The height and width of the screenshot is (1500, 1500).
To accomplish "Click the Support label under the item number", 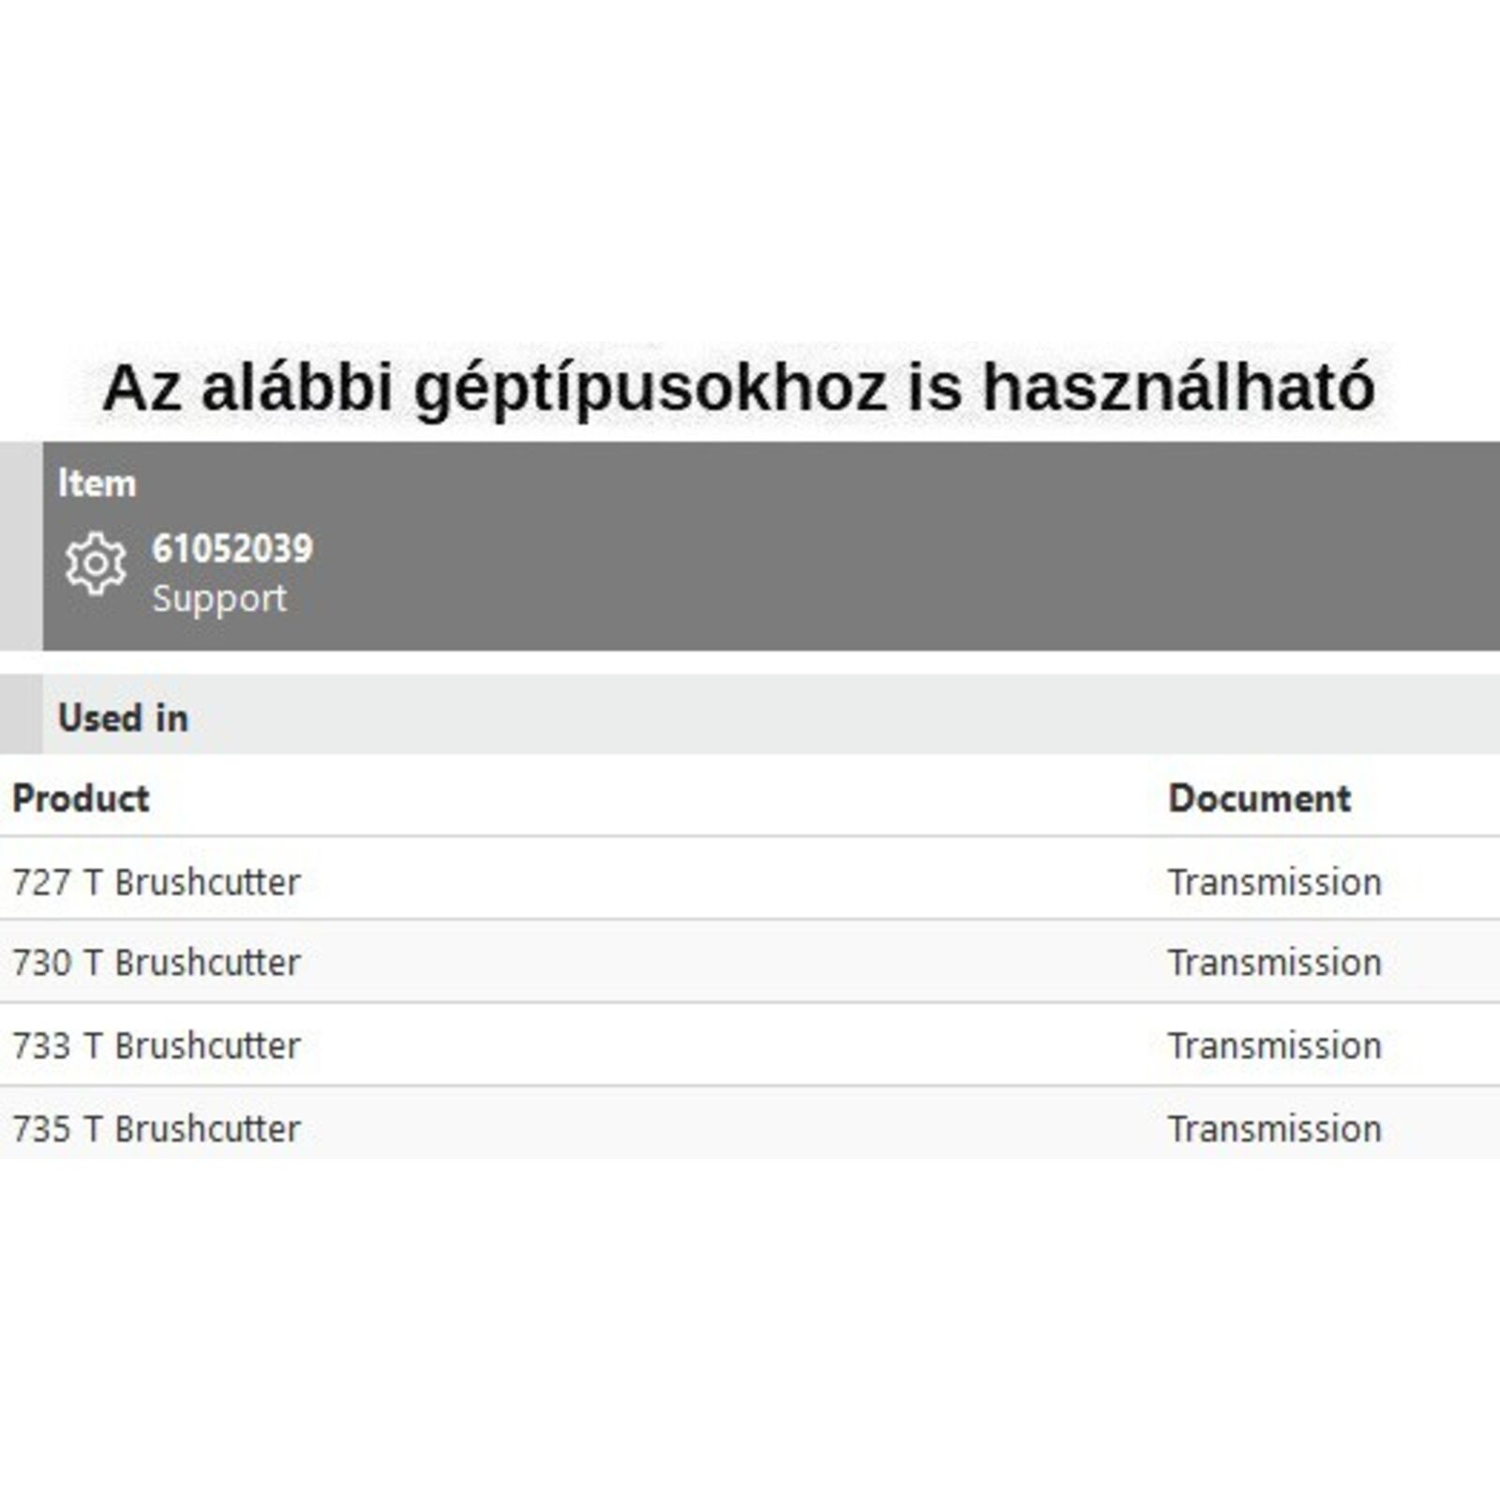I will [219, 599].
